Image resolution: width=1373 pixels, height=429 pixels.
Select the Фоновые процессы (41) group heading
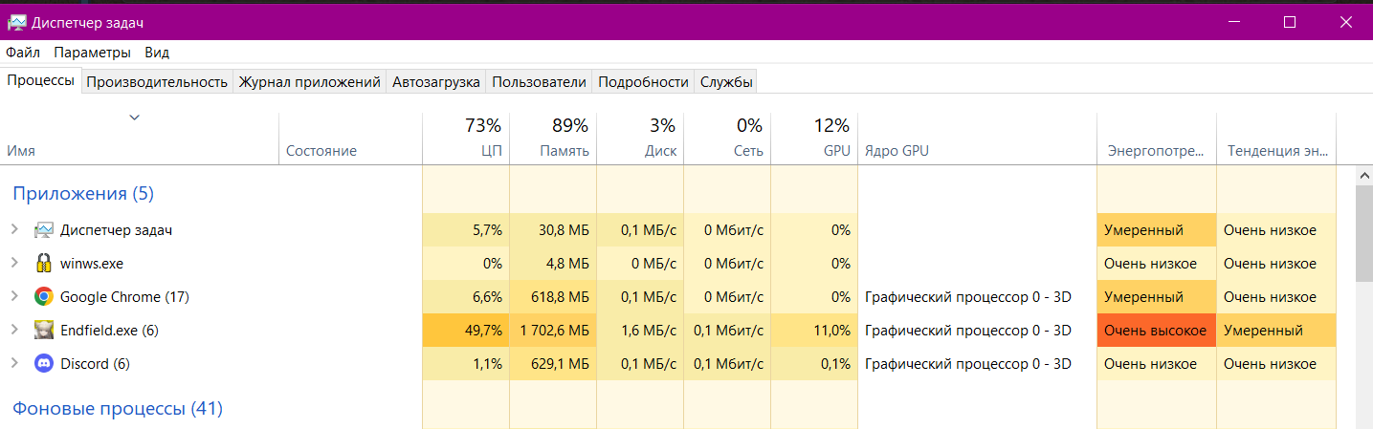[118, 409]
